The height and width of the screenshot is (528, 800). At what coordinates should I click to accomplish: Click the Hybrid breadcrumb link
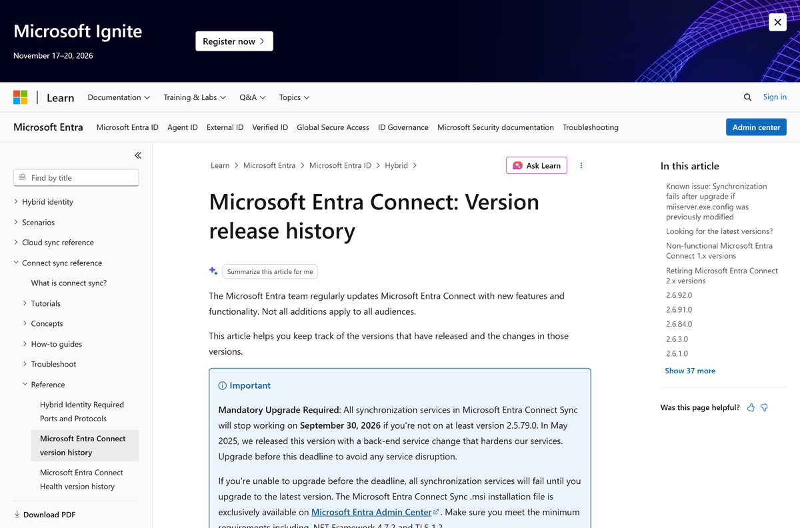pos(396,165)
